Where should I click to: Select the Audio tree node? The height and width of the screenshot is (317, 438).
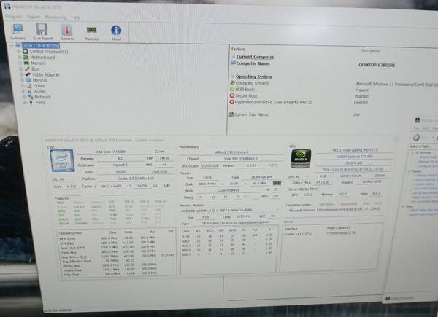(40, 91)
